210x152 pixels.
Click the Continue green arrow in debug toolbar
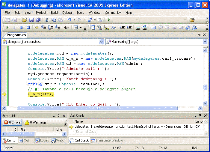pos(7,28)
